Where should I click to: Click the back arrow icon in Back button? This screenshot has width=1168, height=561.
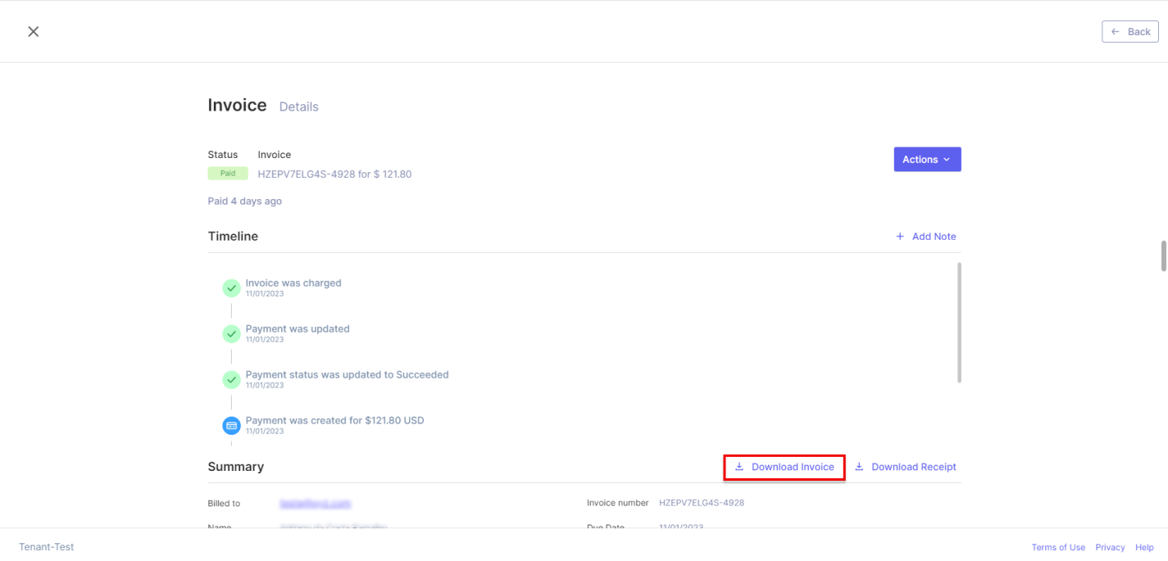[x=1116, y=31]
